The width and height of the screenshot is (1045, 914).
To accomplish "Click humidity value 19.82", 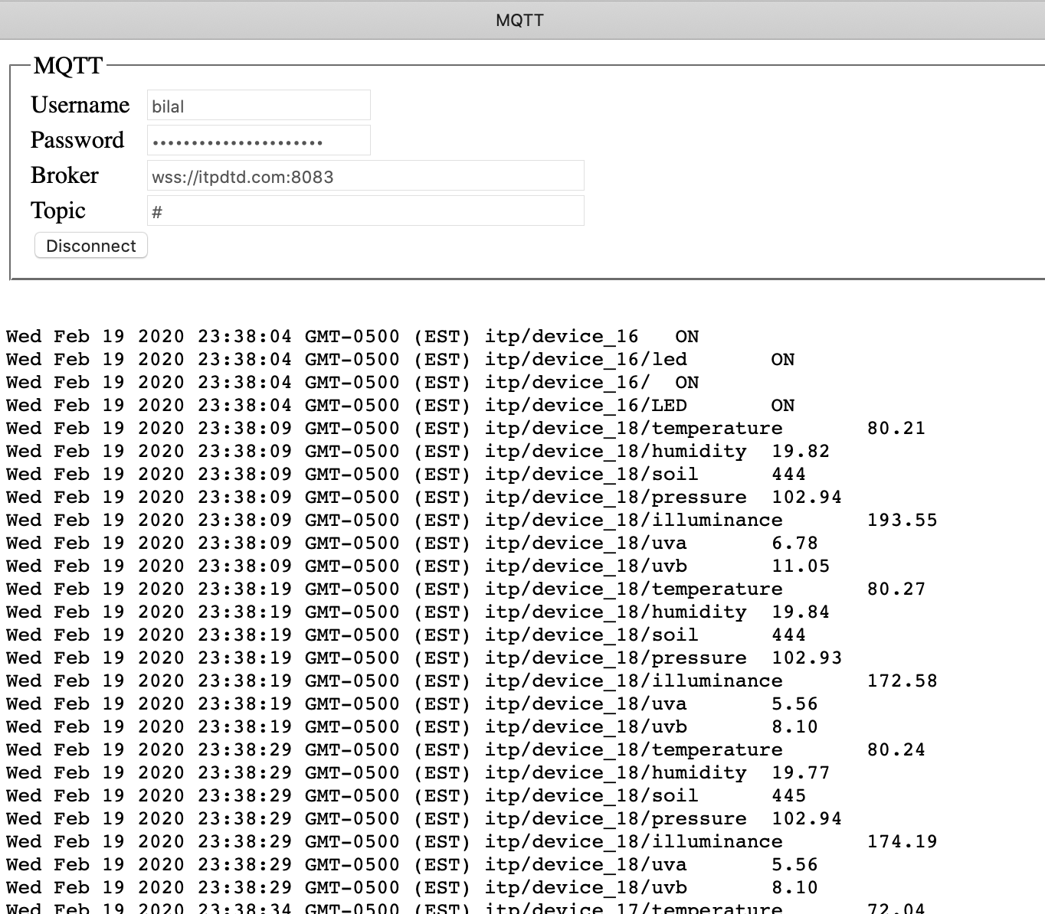I will click(801, 452).
